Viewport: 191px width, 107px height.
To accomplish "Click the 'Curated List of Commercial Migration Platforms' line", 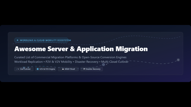I will point(70,57).
